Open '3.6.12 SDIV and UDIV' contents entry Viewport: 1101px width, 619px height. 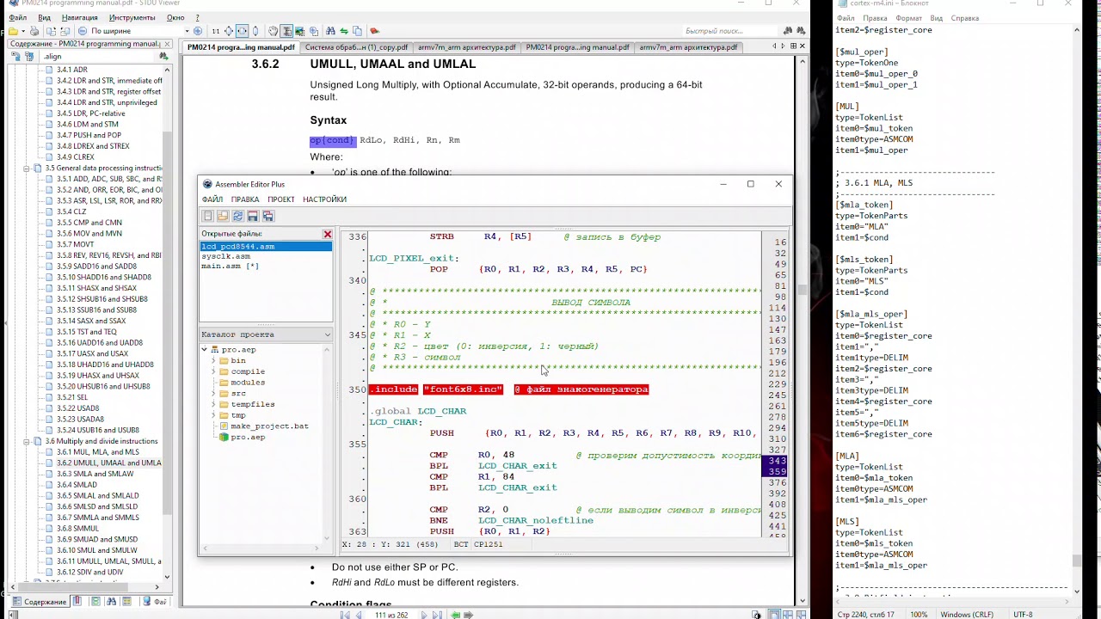tap(89, 572)
